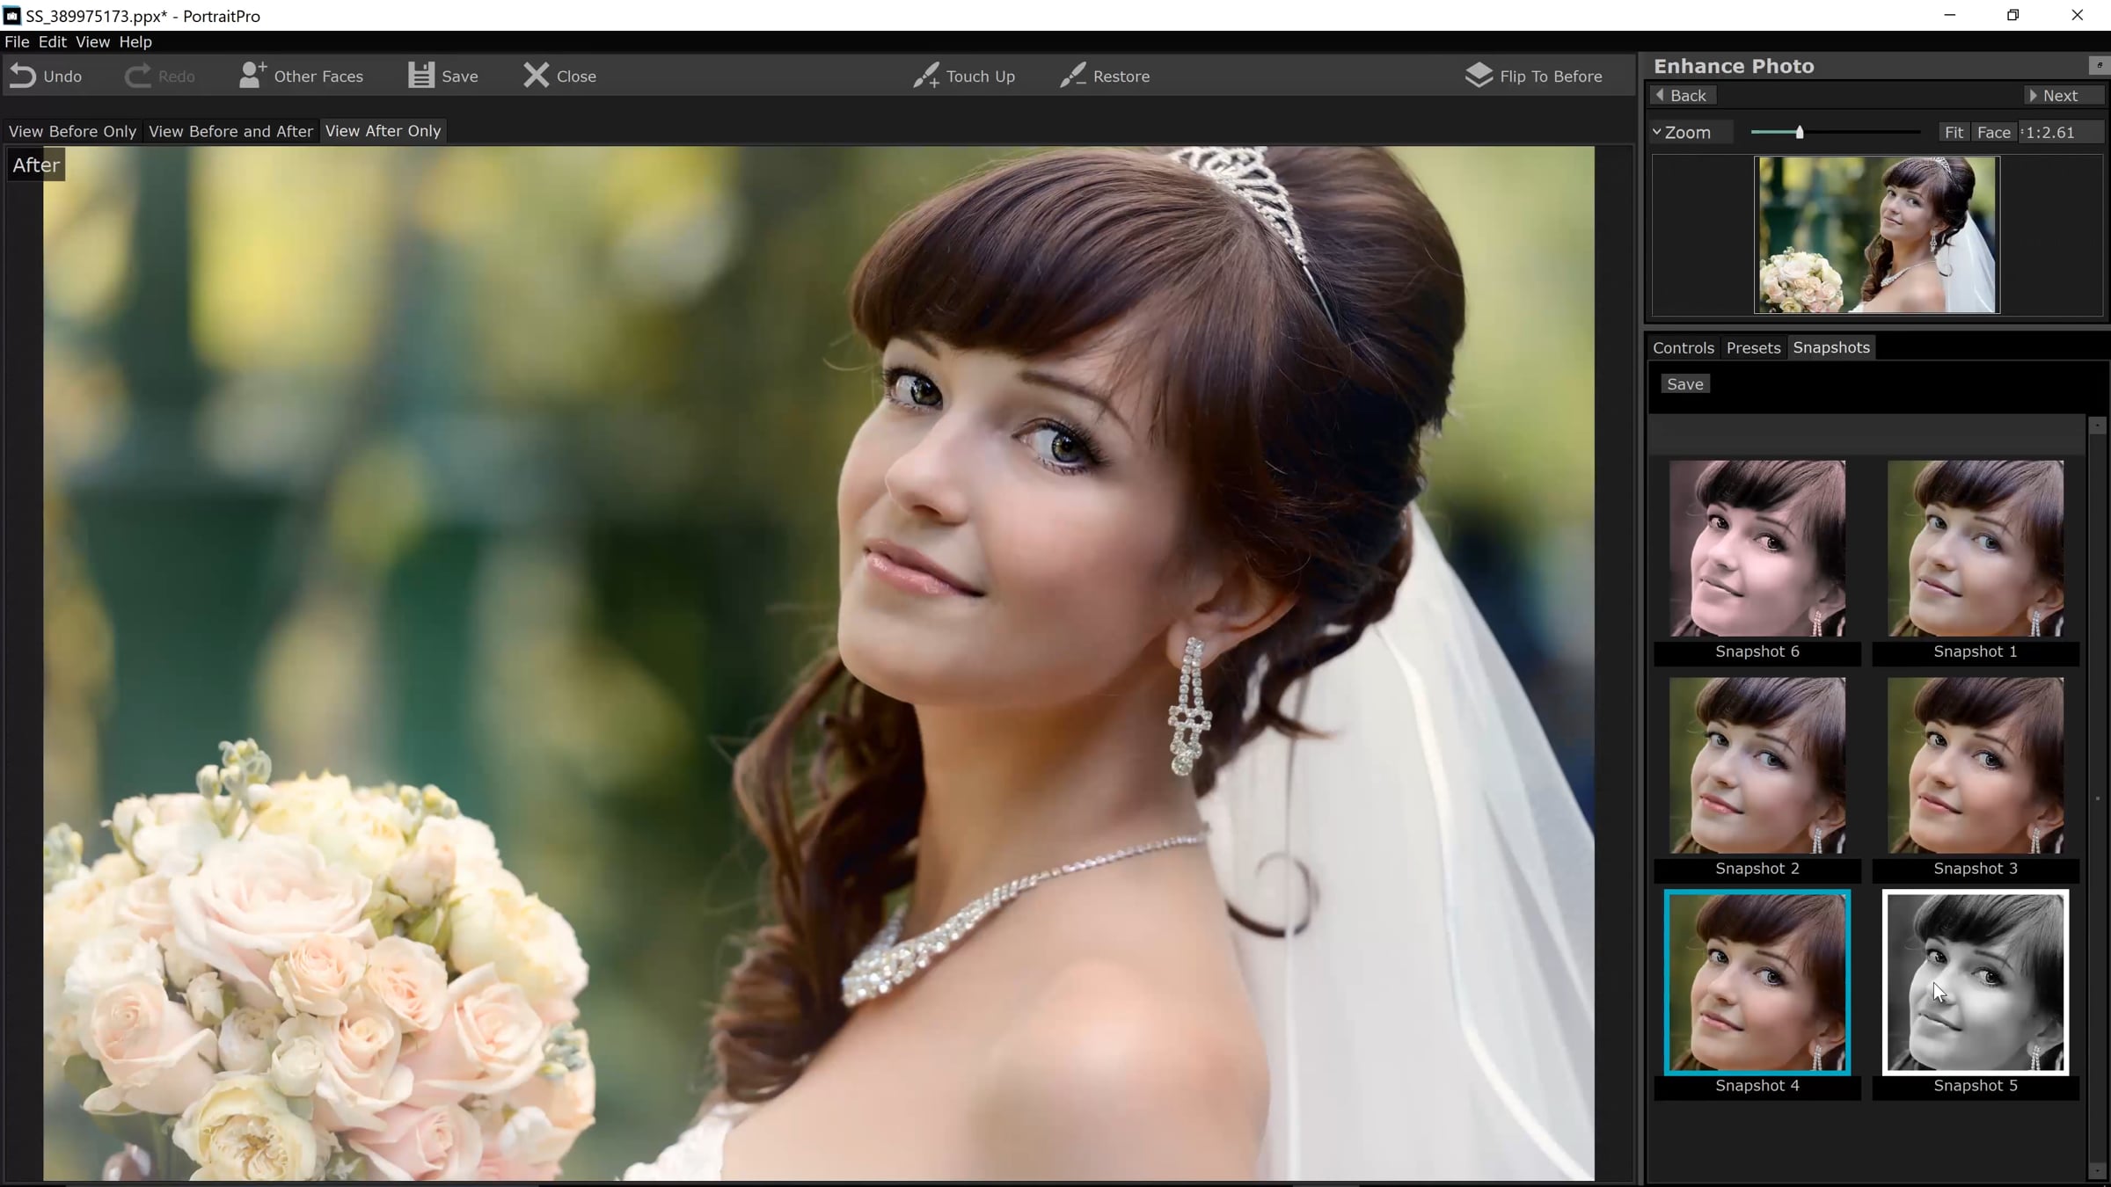Switch to View Before Only mode
The height and width of the screenshot is (1187, 2111).
pos(72,131)
